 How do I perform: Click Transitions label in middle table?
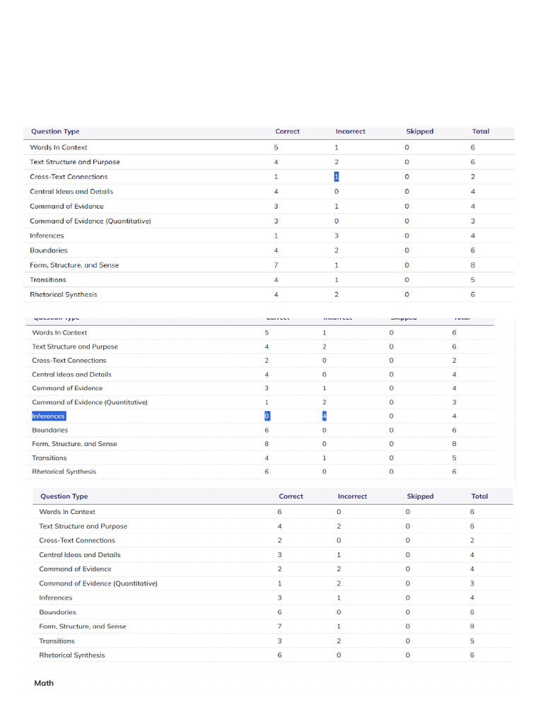[x=49, y=458]
